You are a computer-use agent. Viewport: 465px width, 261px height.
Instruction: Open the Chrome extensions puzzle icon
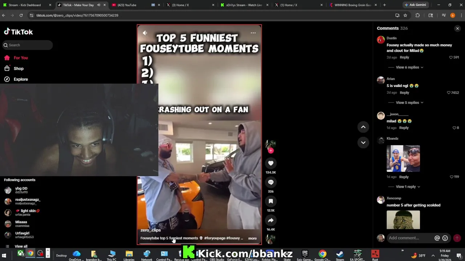pyautogui.click(x=417, y=15)
